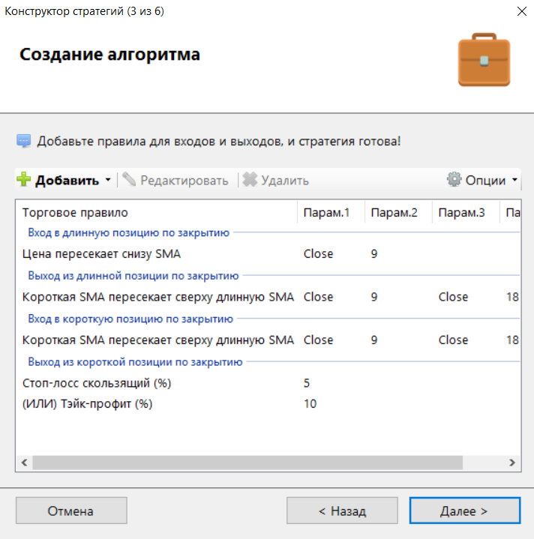Click the Парам.3 column header
Screen dimensions: 534x539
(466, 213)
